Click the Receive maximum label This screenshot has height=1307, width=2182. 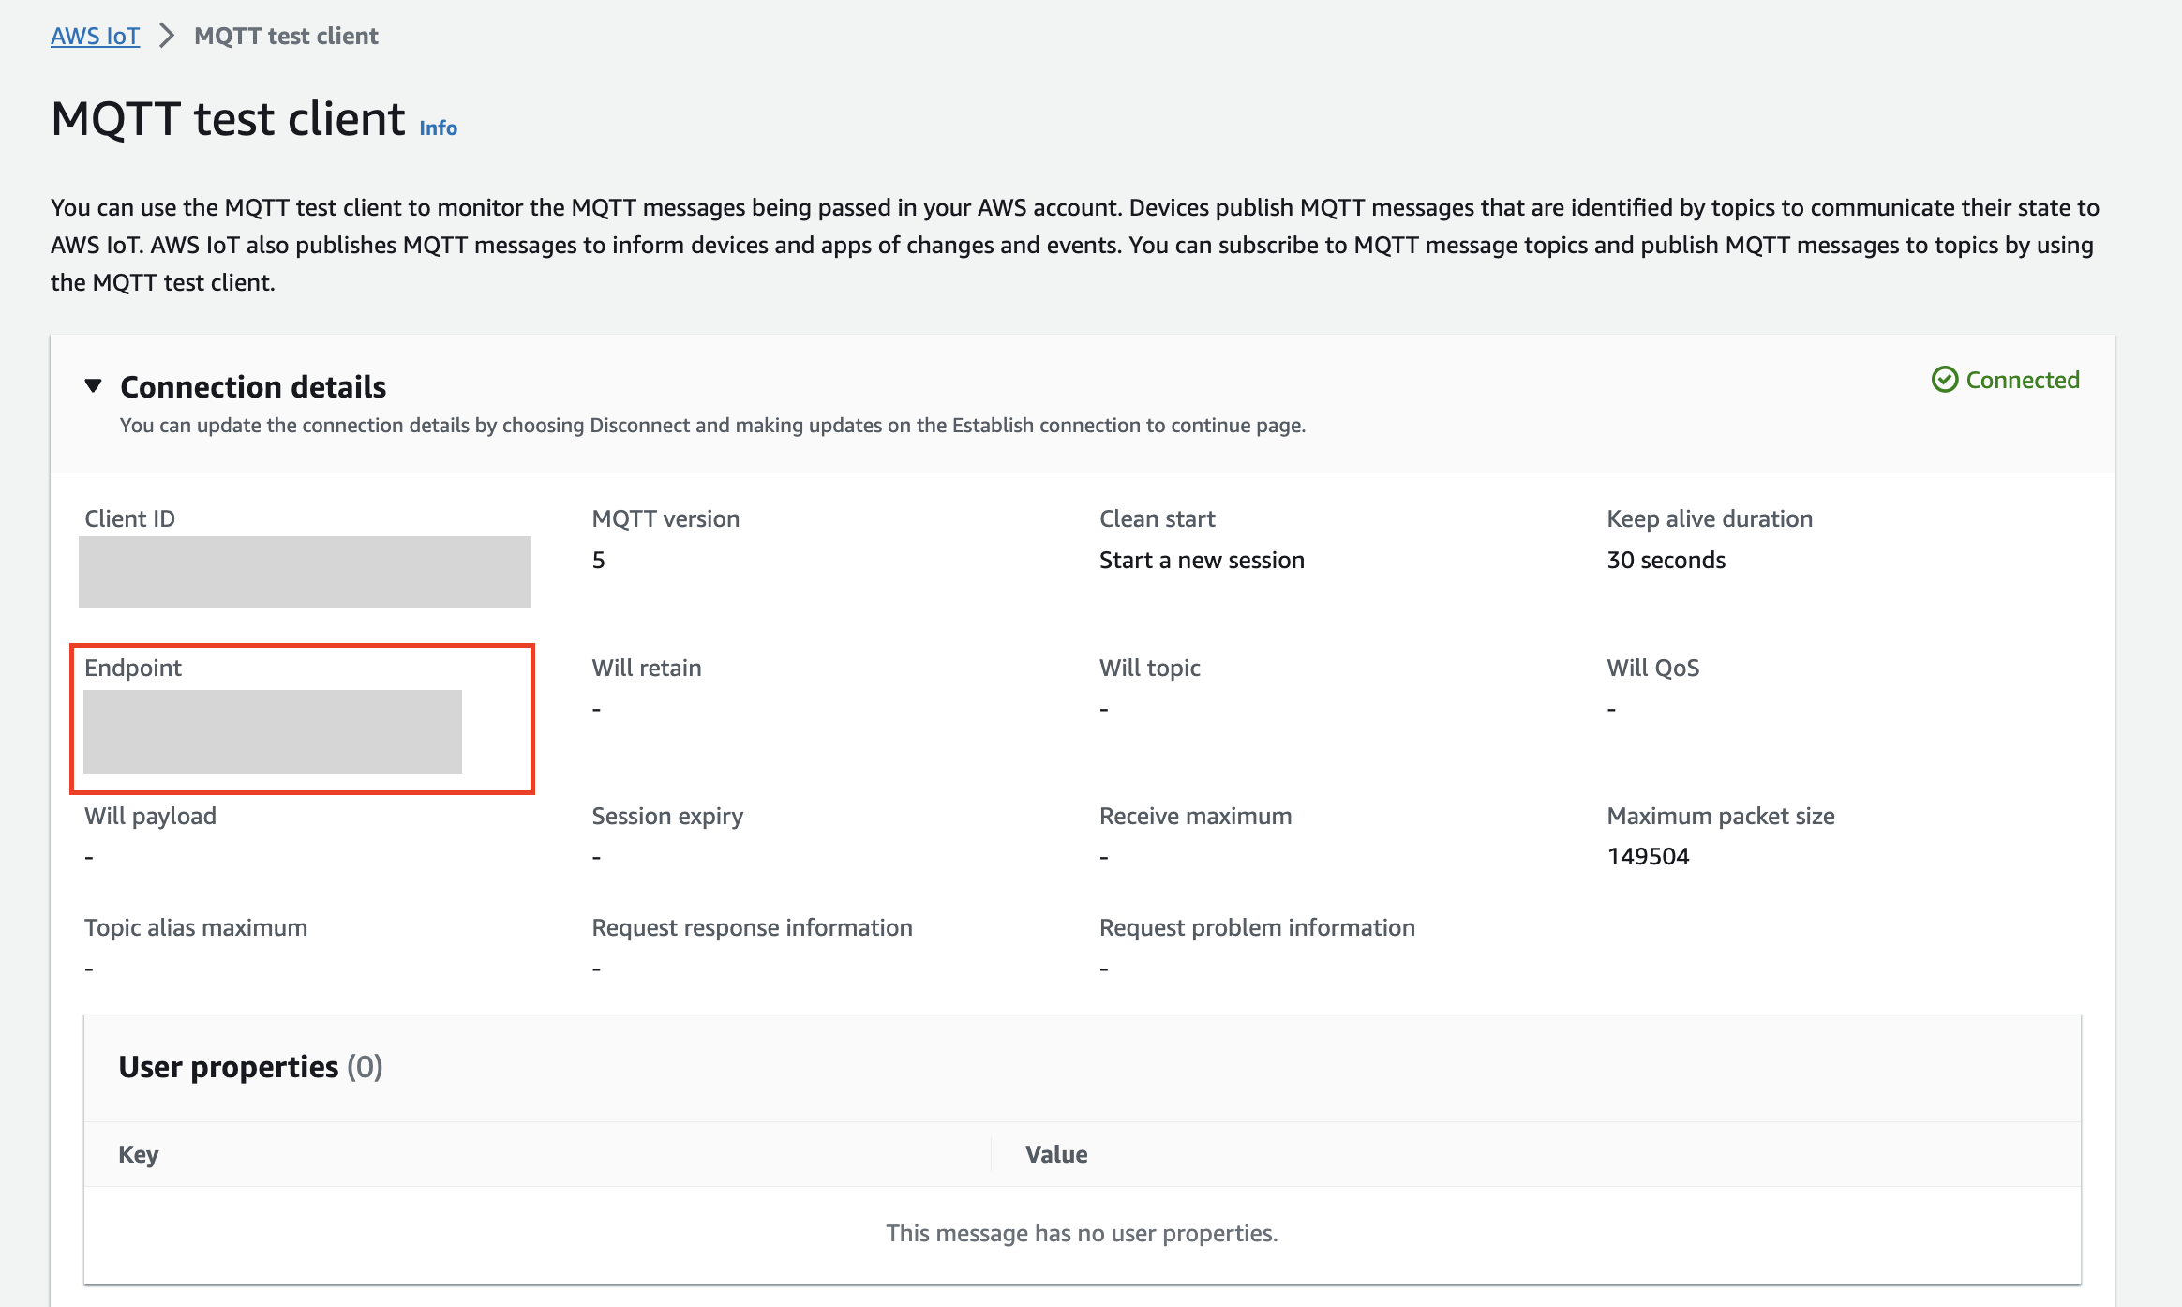(1195, 816)
